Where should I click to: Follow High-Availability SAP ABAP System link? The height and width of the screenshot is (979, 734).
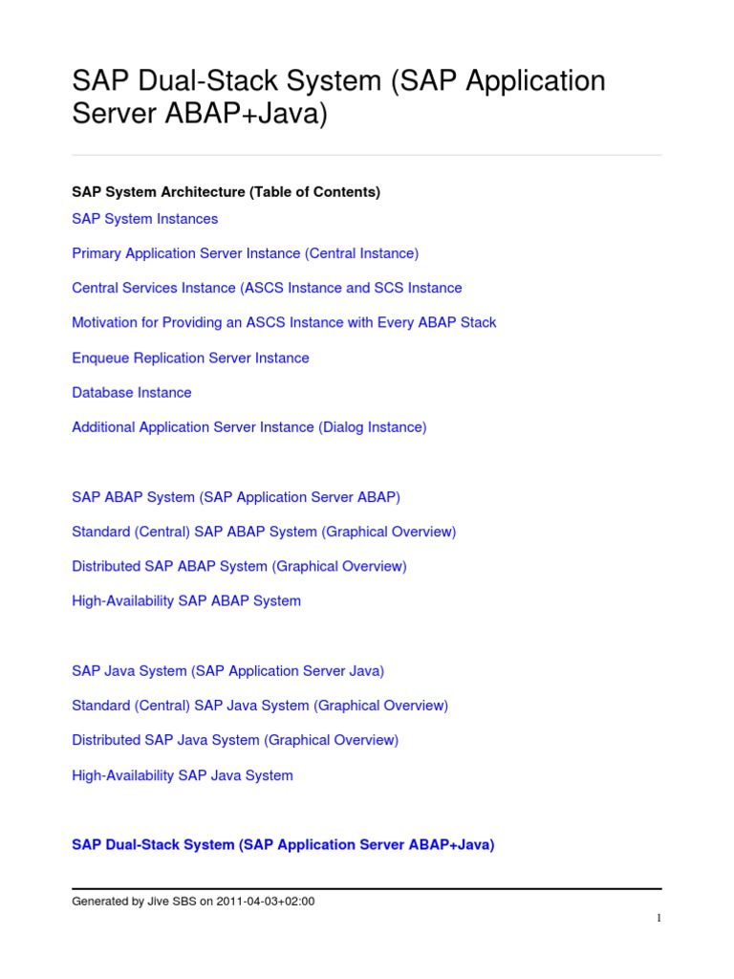[186, 601]
